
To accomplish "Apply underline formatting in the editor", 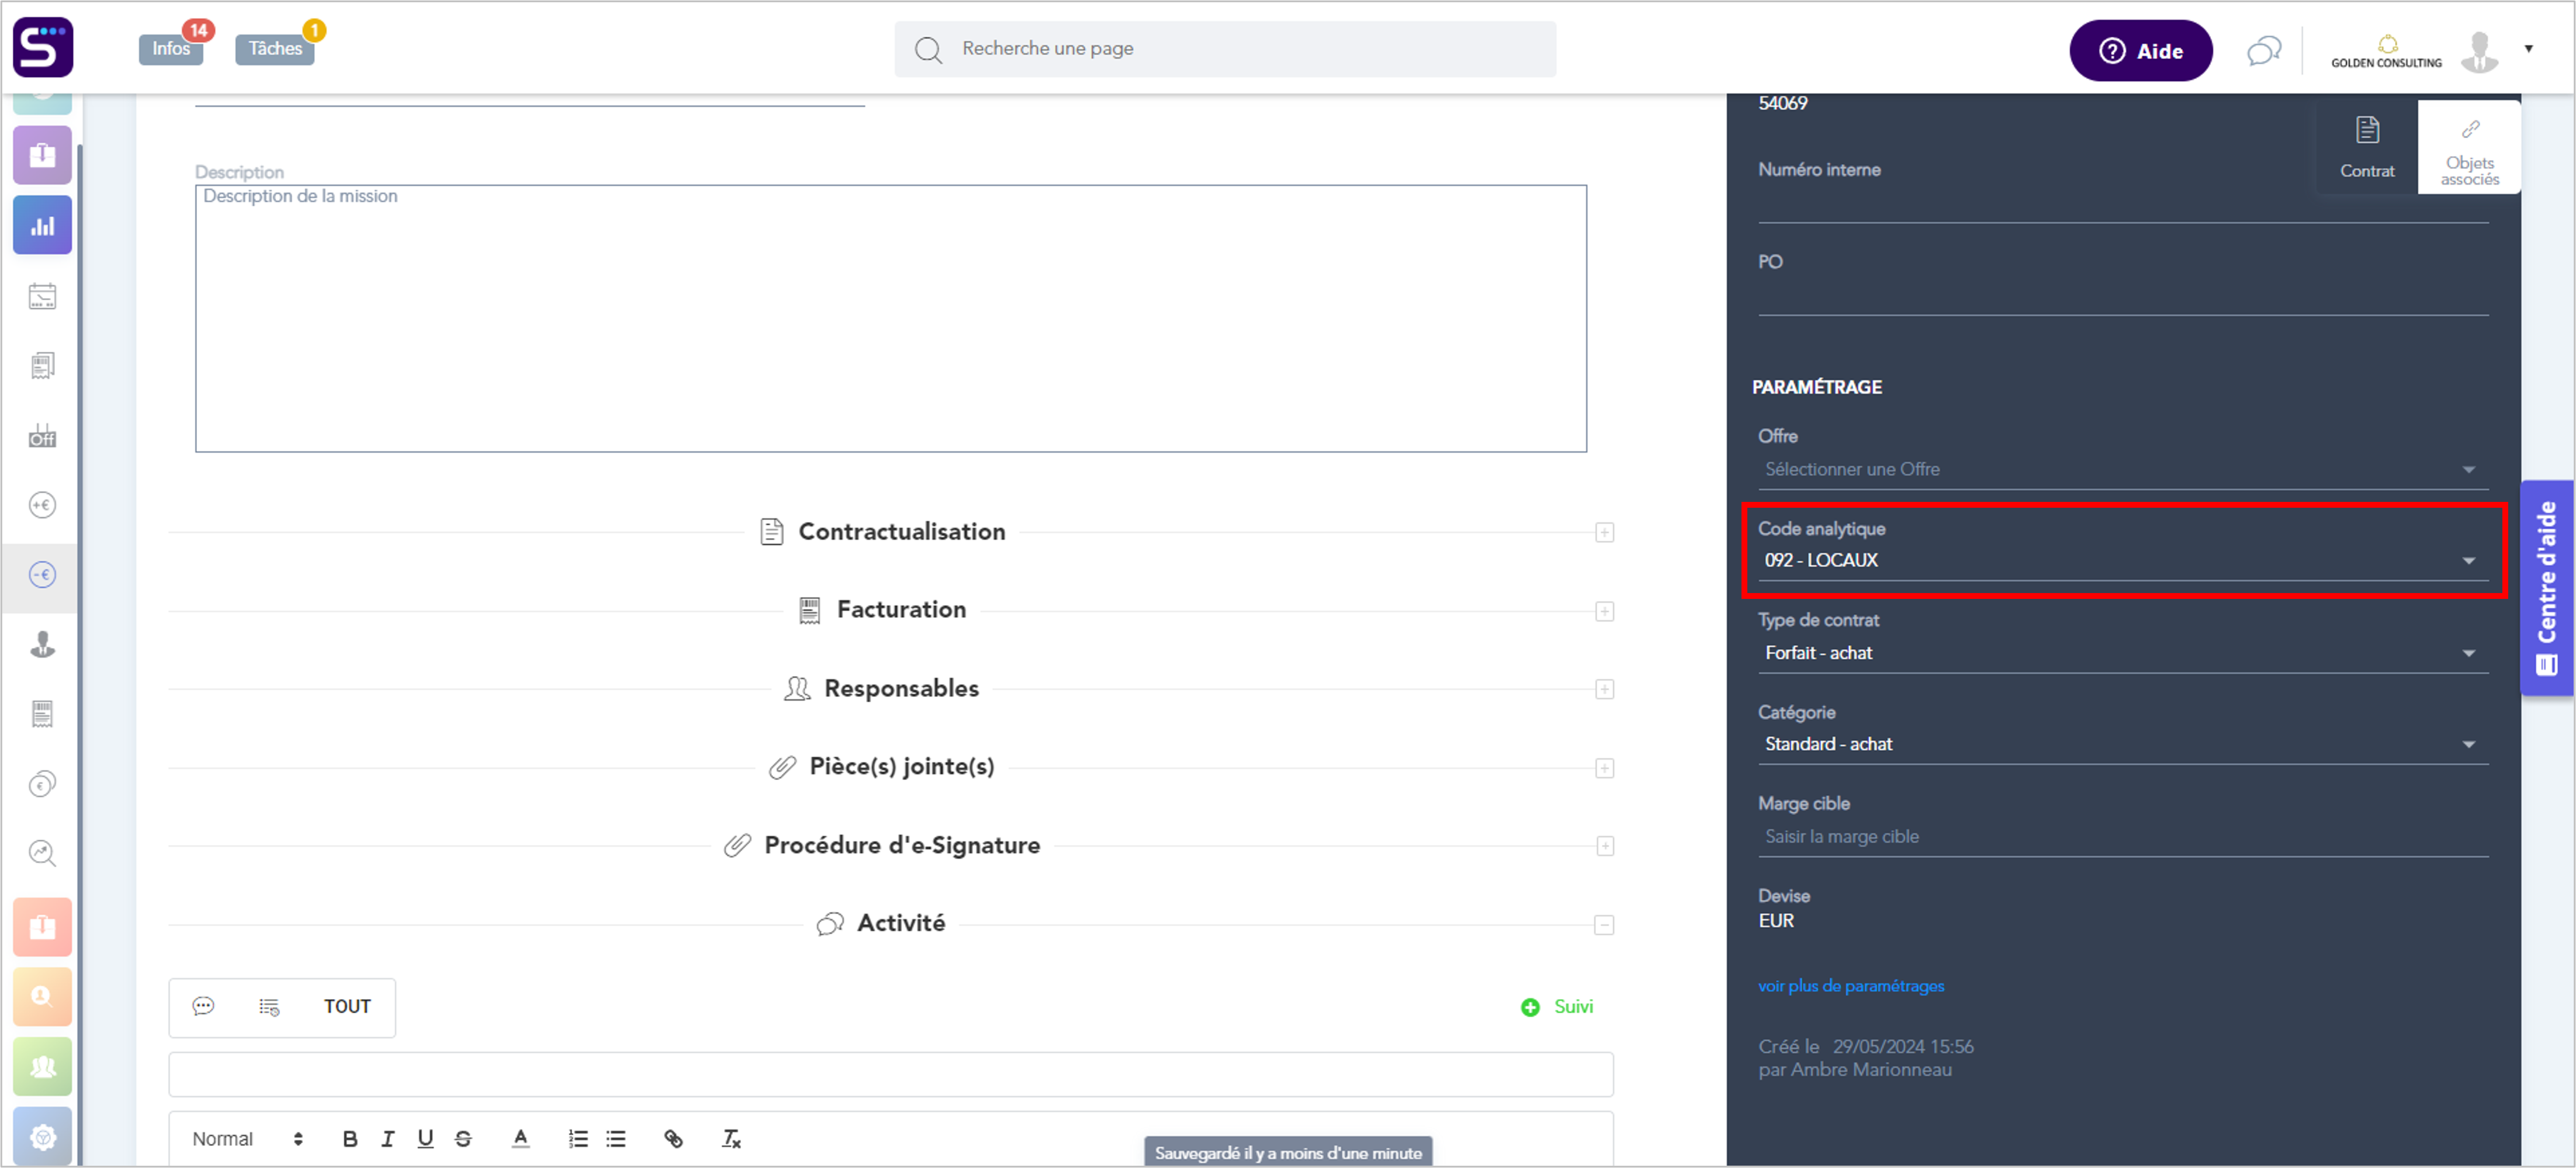I will coord(425,1139).
